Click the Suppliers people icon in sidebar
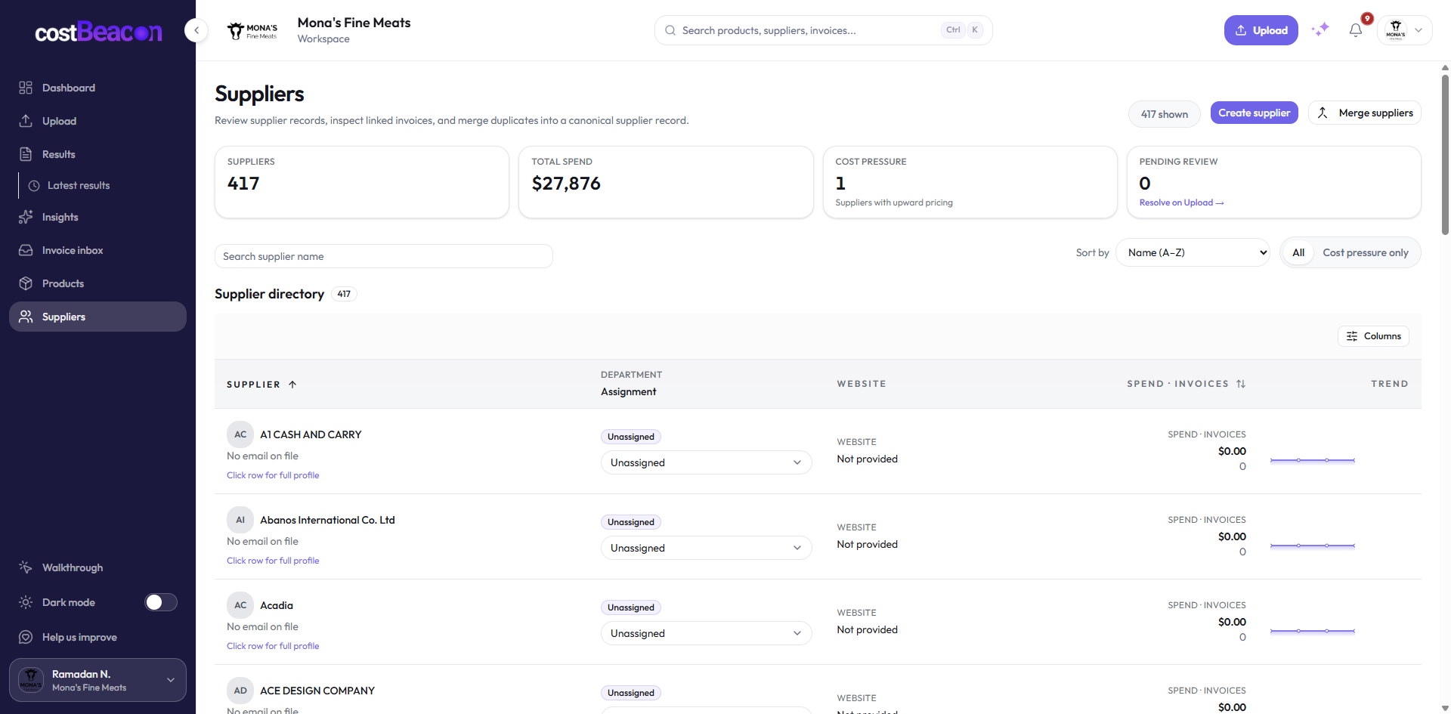Image resolution: width=1451 pixels, height=714 pixels. point(26,317)
